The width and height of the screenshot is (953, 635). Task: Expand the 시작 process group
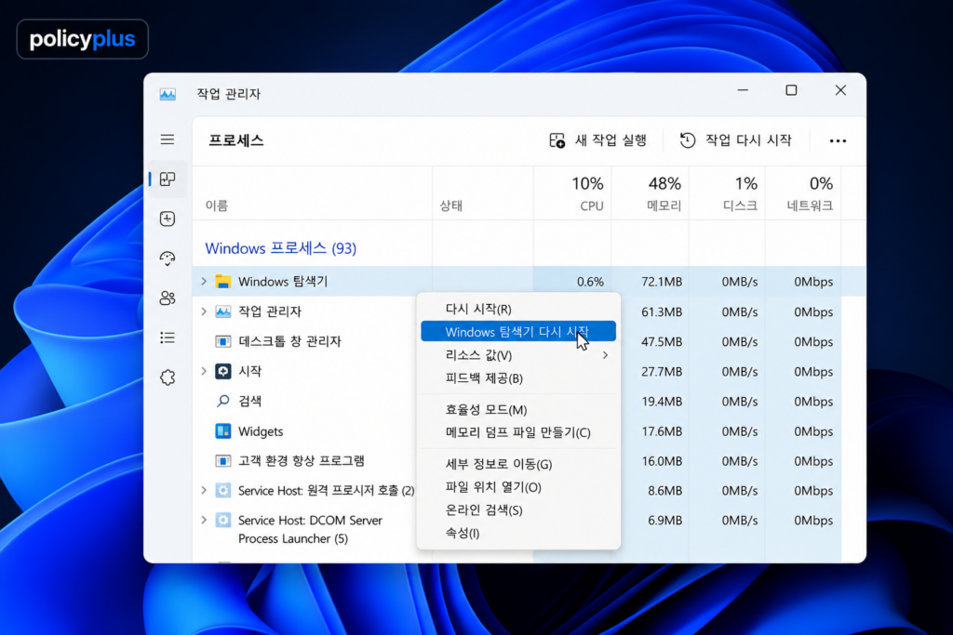pyautogui.click(x=204, y=371)
